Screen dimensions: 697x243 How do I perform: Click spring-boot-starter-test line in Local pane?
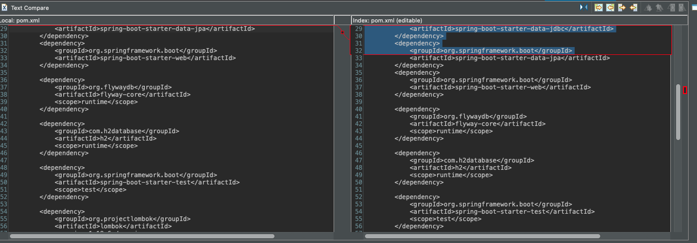click(x=147, y=182)
